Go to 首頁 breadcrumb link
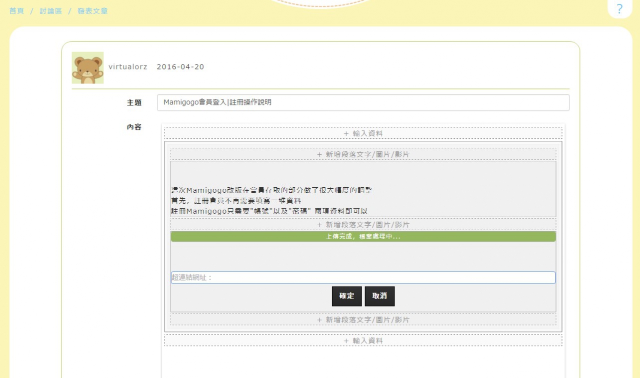Viewport: 640px width, 378px height. coord(16,10)
